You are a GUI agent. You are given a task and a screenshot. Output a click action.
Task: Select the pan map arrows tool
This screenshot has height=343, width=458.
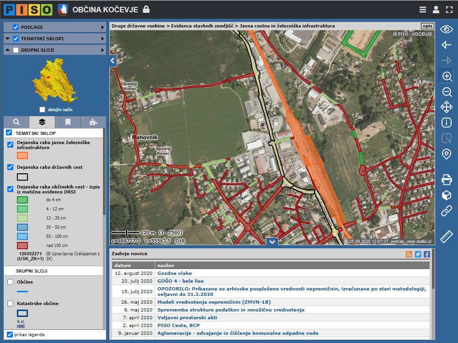point(447,107)
